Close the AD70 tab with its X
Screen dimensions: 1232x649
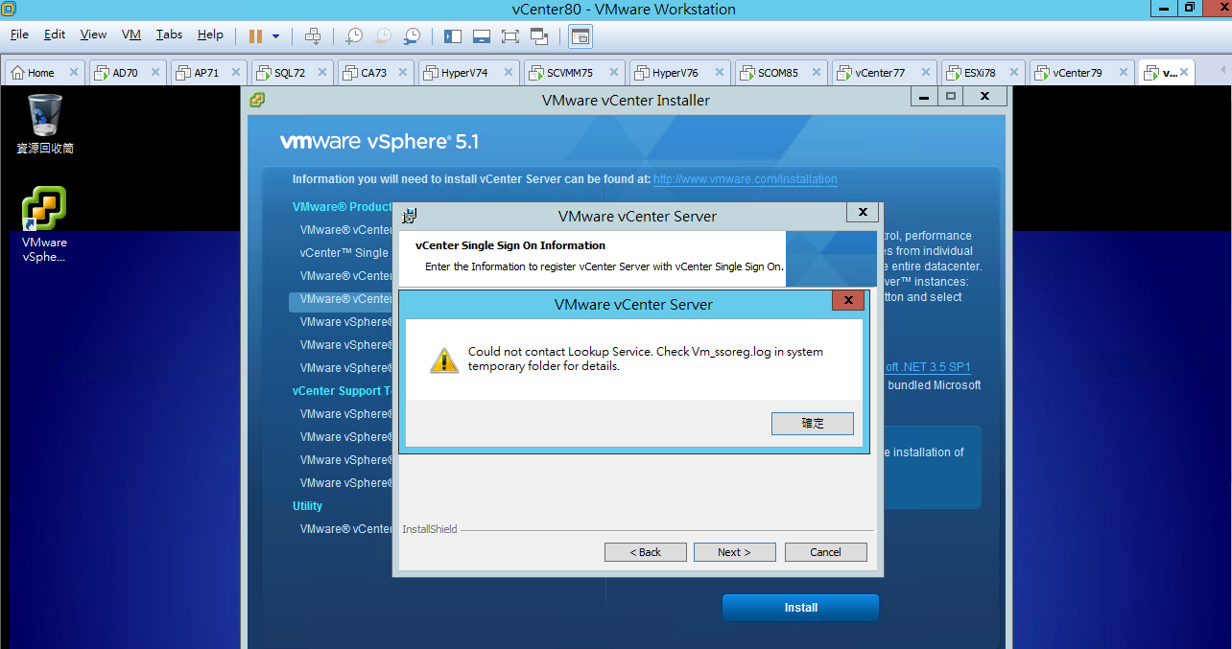(155, 73)
